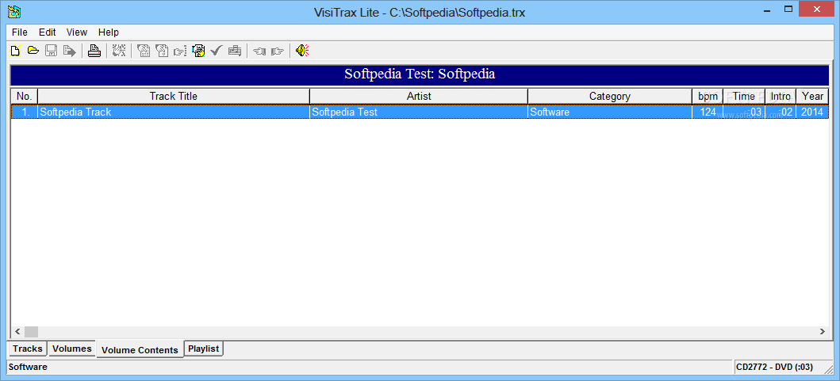Click the 2014 year cell
This screenshot has width=840, height=381.
[813, 112]
